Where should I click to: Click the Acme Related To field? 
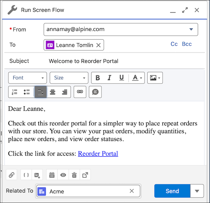click(88, 191)
